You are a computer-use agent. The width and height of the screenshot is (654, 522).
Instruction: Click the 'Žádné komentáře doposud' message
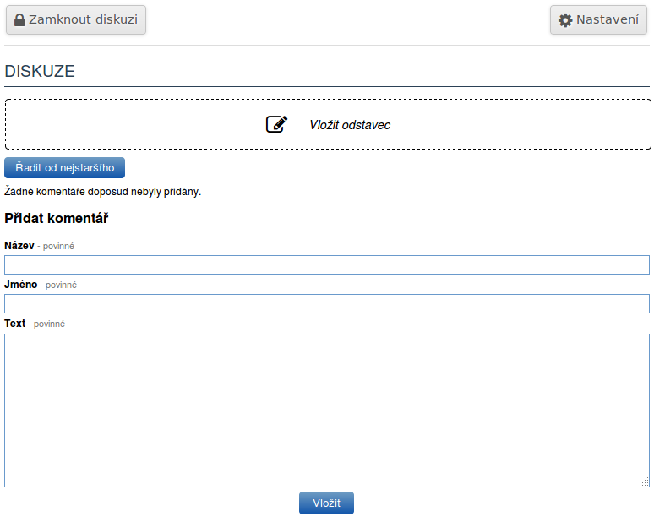102,192
